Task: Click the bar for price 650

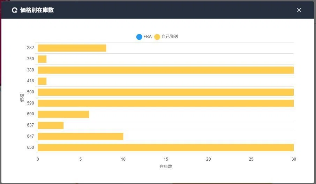Action: coord(166,147)
